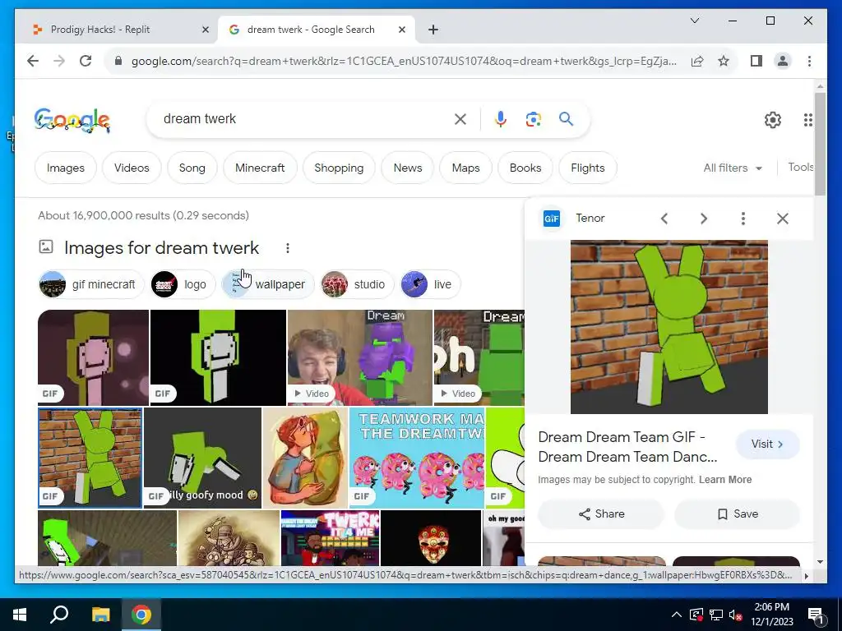Viewport: 842px width, 631px height.
Task: Run search with the magnifier icon
Action: (566, 119)
